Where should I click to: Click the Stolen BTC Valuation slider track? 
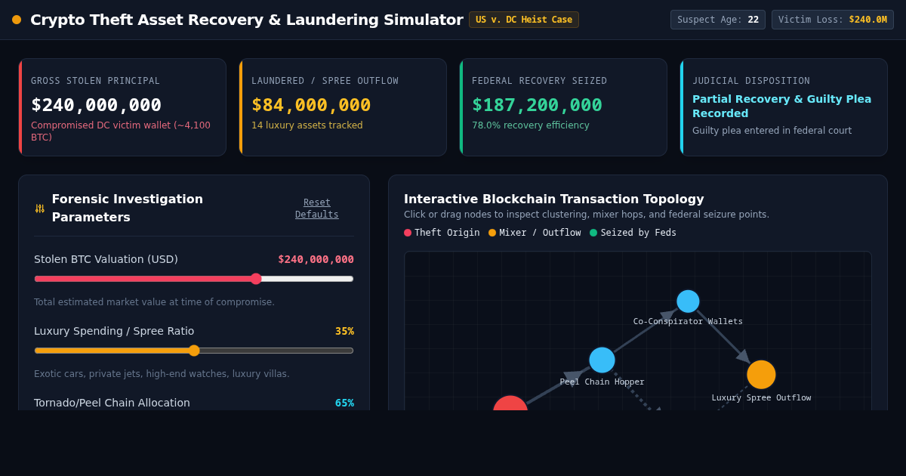[194, 279]
